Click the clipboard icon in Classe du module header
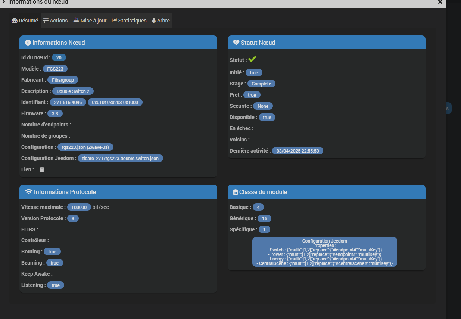 (x=235, y=192)
